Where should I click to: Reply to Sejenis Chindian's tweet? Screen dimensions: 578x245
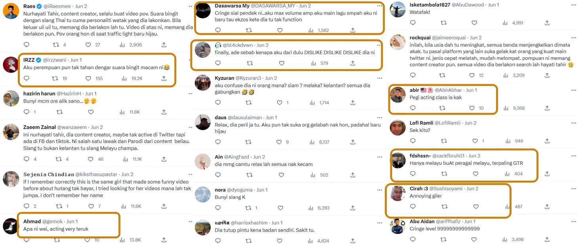(27, 206)
